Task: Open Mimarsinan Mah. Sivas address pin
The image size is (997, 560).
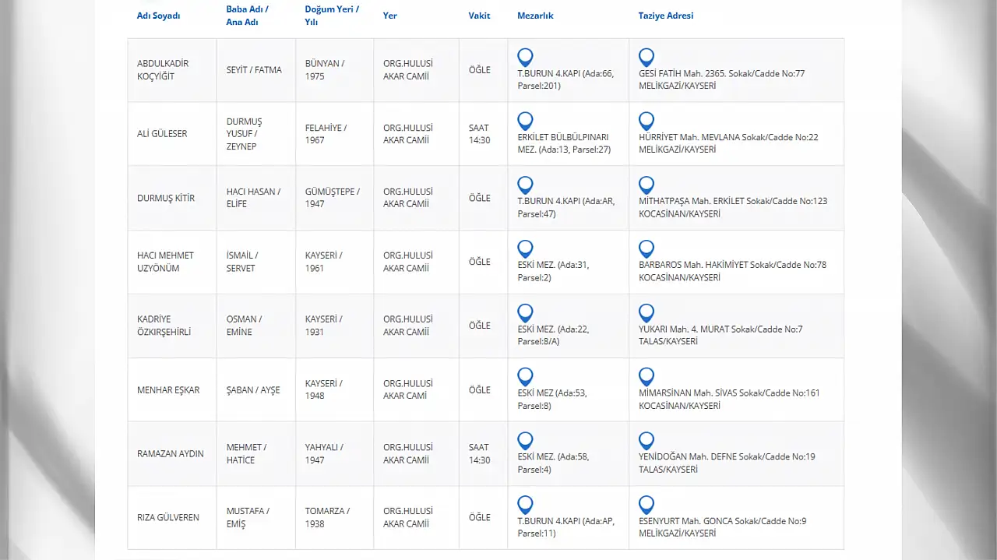Action: pos(646,377)
